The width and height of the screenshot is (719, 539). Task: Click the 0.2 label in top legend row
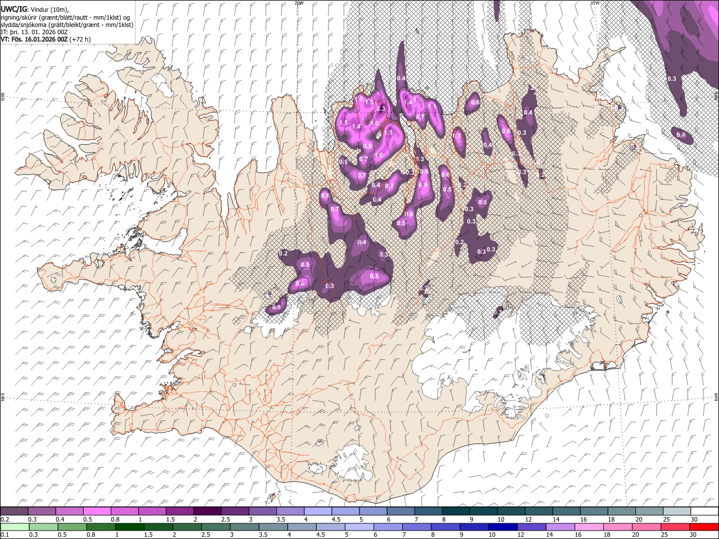(x=5, y=519)
